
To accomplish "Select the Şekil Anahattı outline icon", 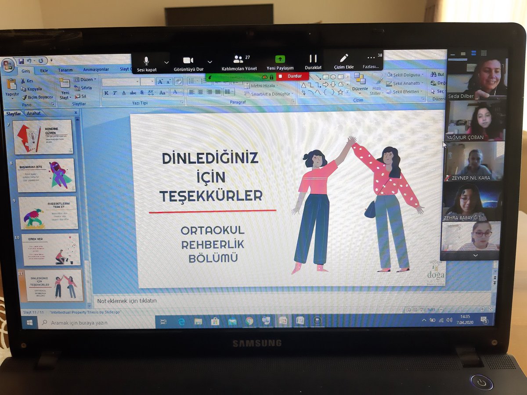I will click(390, 83).
